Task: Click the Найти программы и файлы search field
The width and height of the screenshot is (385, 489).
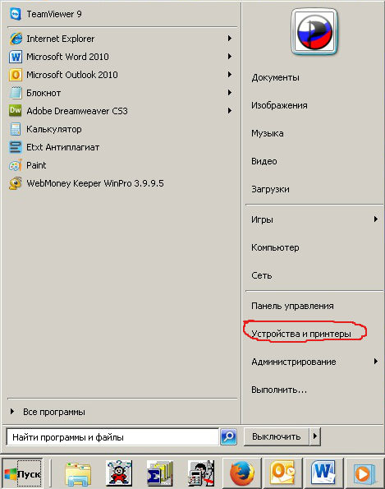Action: click(112, 437)
